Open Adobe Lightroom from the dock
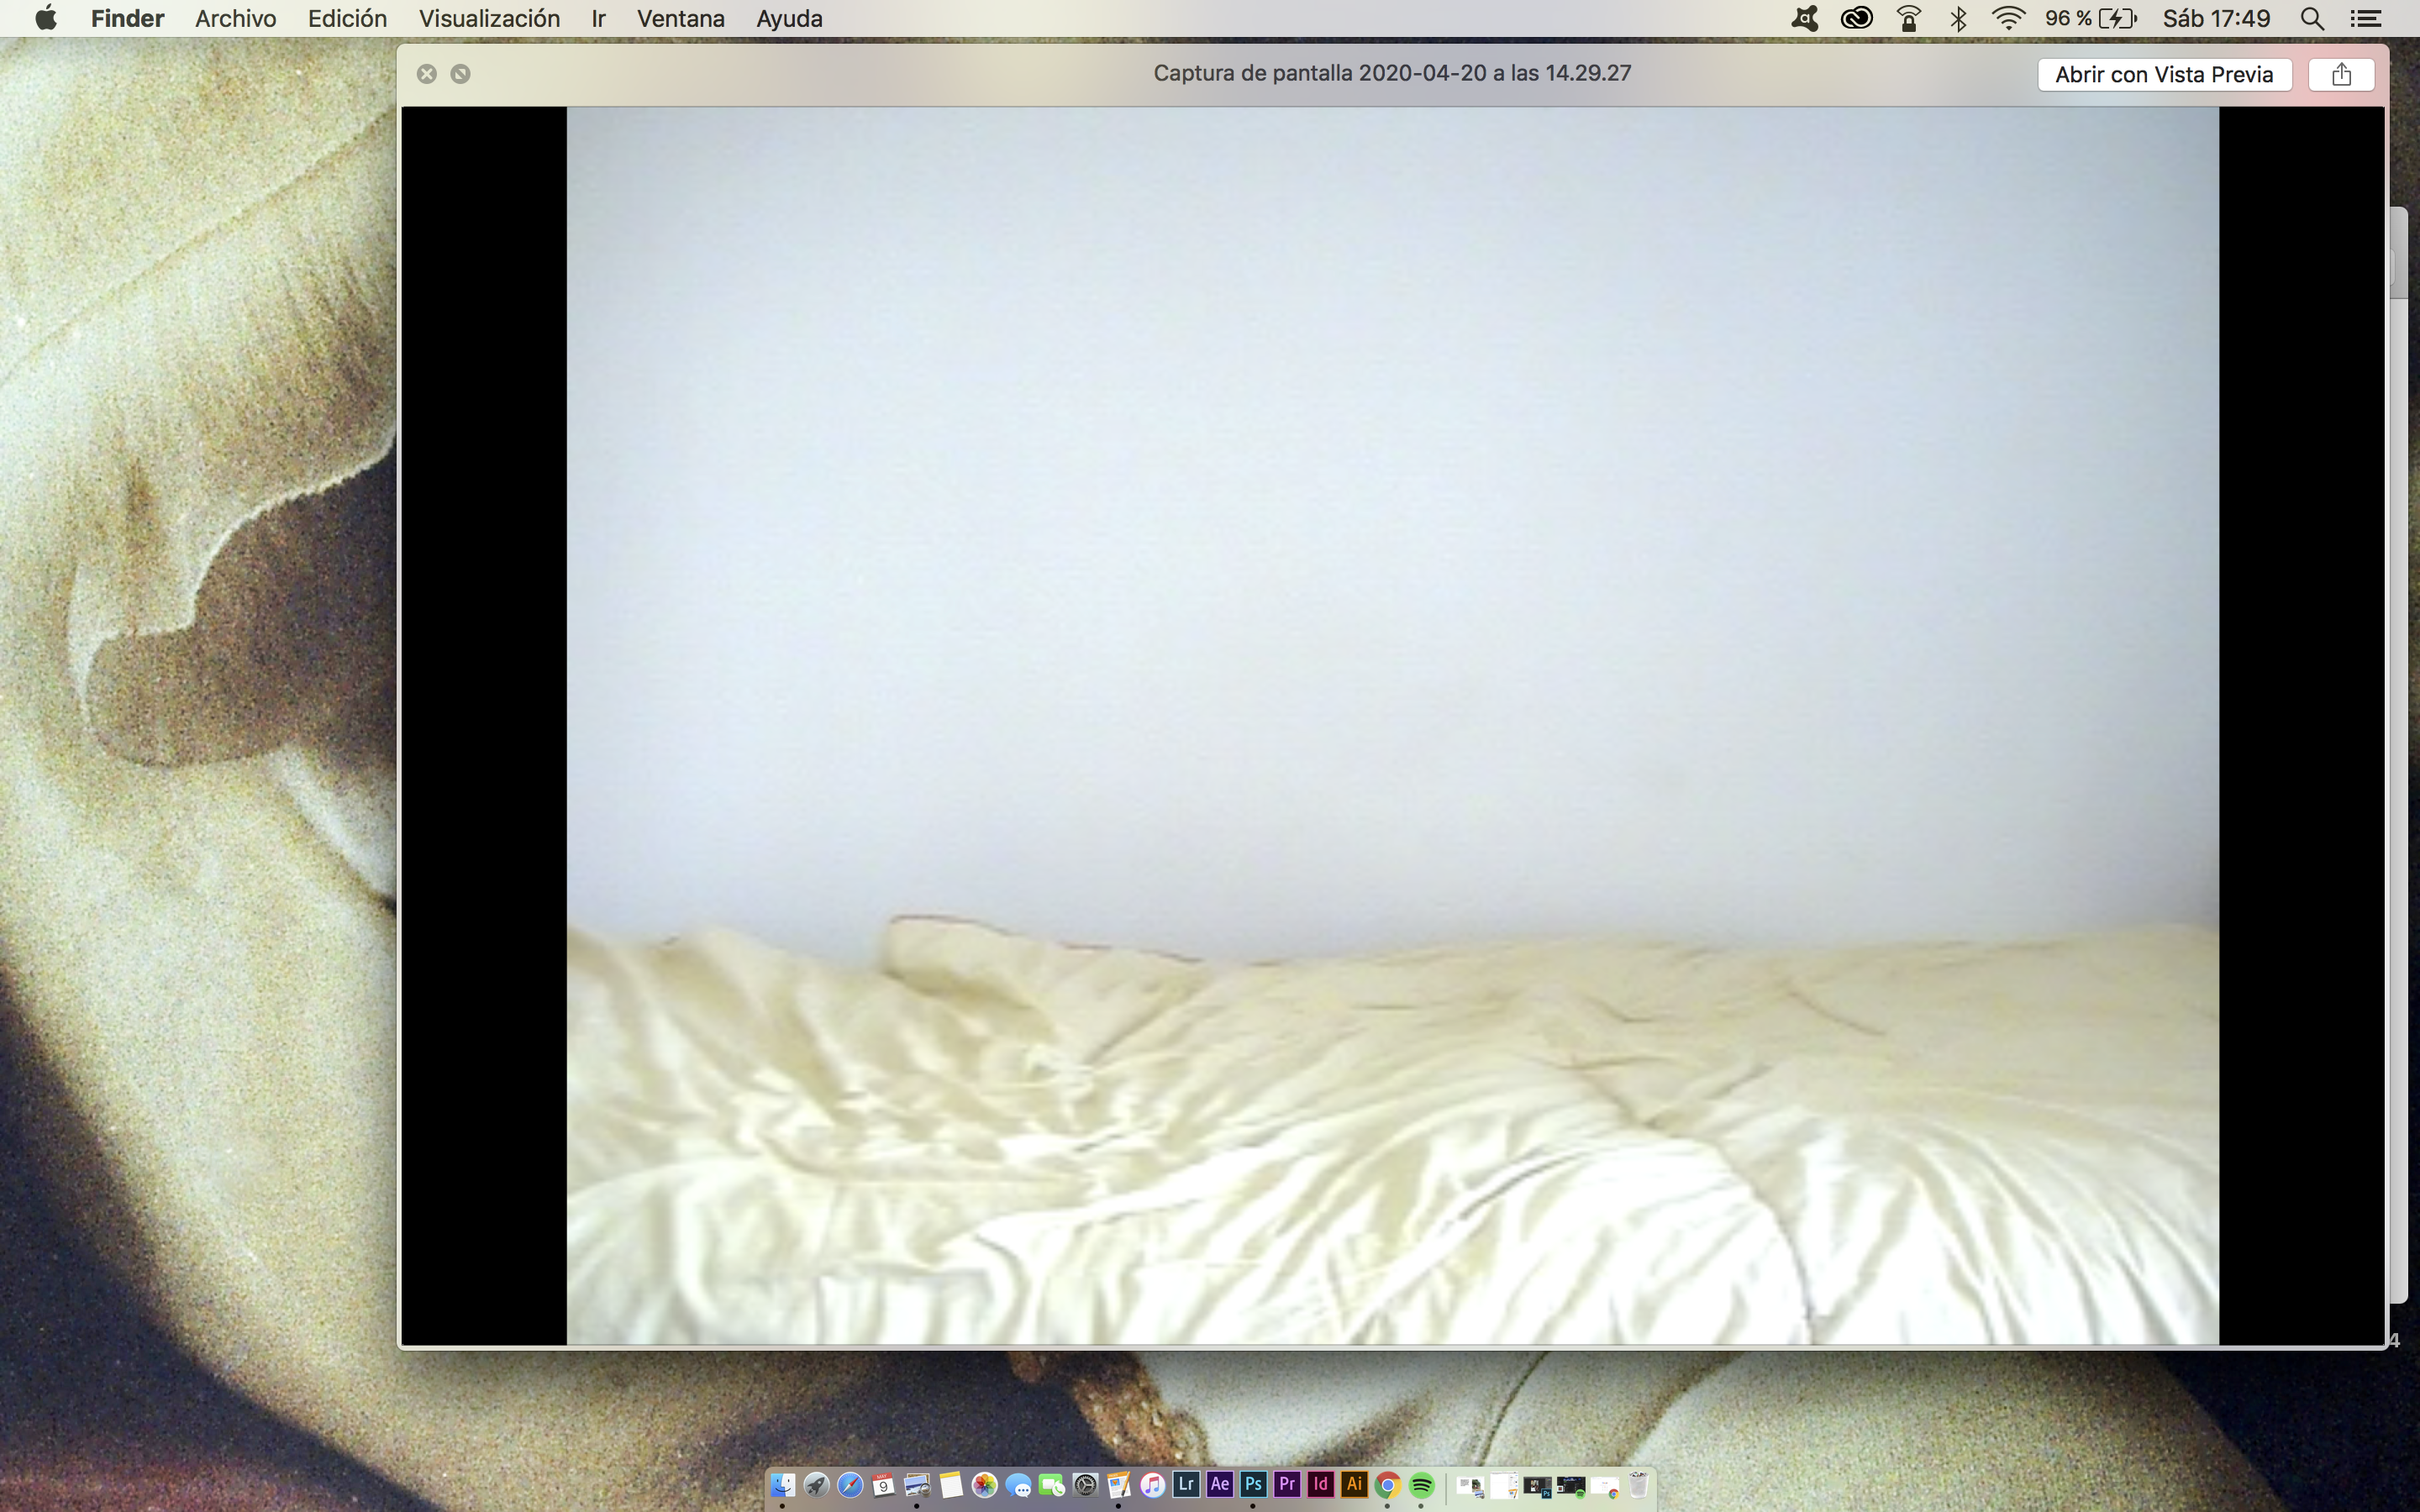 coord(1186,1484)
